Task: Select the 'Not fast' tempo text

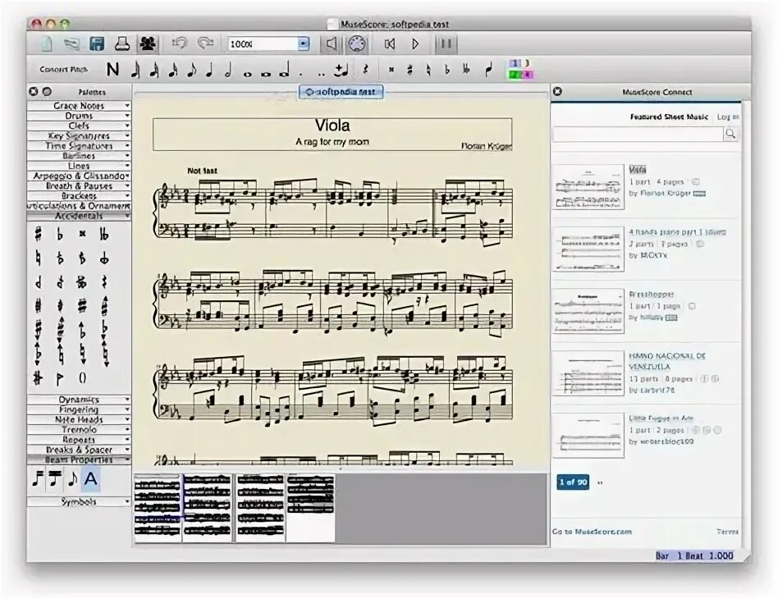Action: point(202,171)
